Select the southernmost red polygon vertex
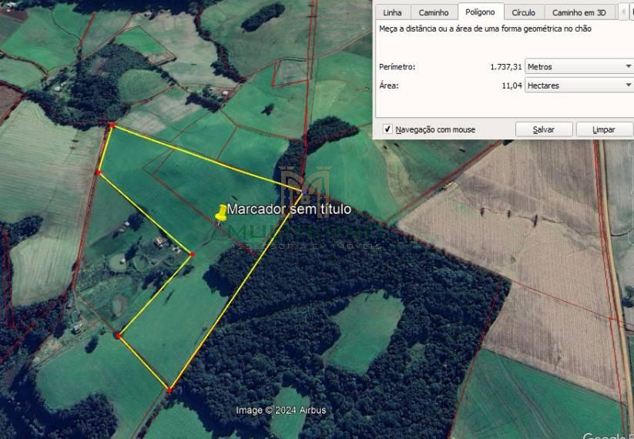634x439 pixels. click(169, 390)
